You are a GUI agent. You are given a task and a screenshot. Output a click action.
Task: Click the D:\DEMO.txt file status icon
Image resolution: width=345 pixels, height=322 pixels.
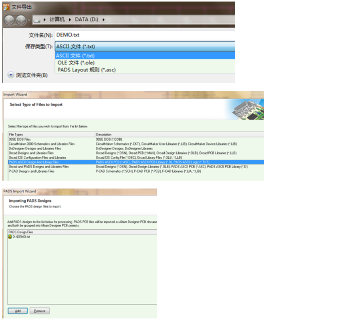[x=10, y=237]
